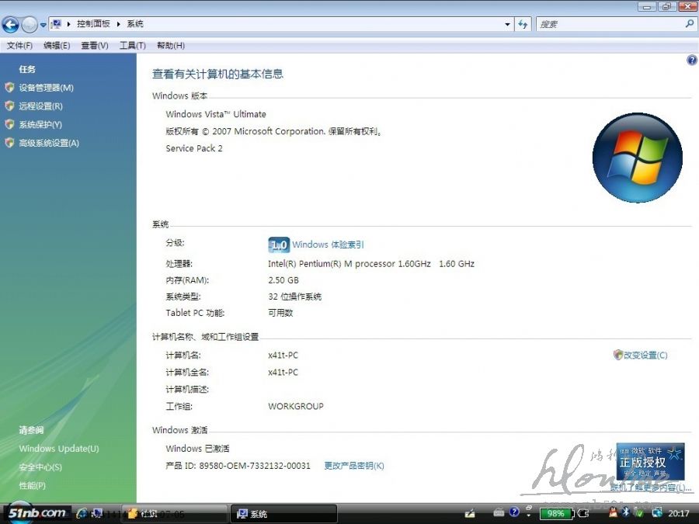Click the Bluetooth icon in system tray

click(625, 513)
